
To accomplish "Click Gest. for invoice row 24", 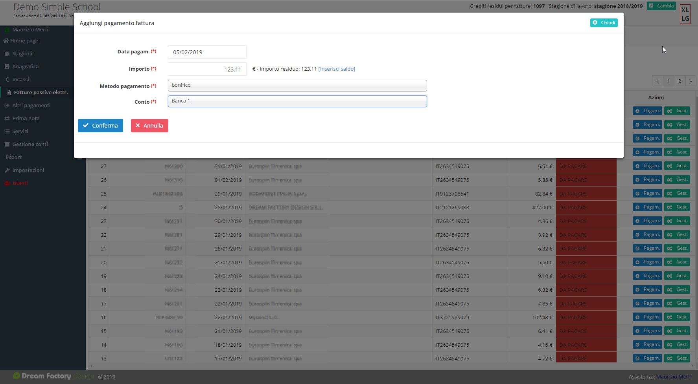I will pos(677,207).
